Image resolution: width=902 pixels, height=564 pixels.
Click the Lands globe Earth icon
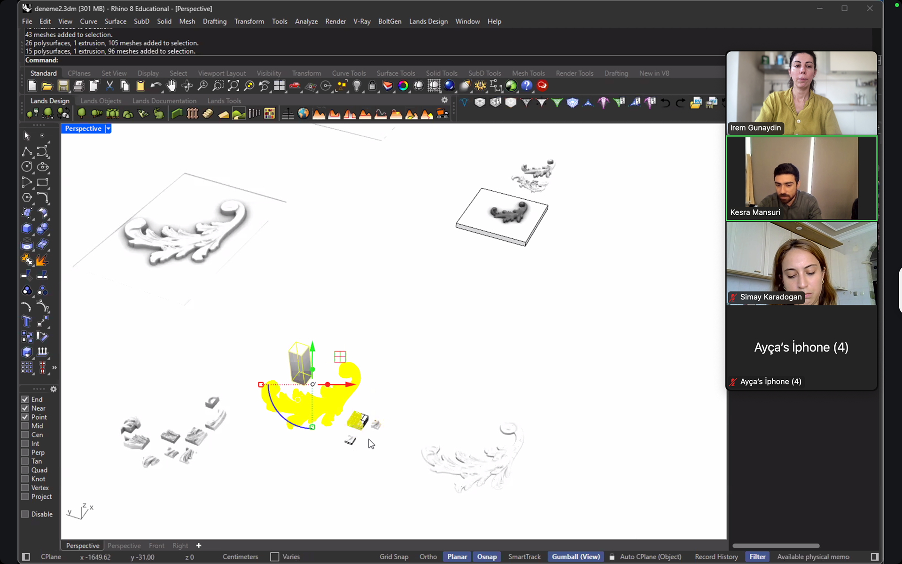[303, 113]
